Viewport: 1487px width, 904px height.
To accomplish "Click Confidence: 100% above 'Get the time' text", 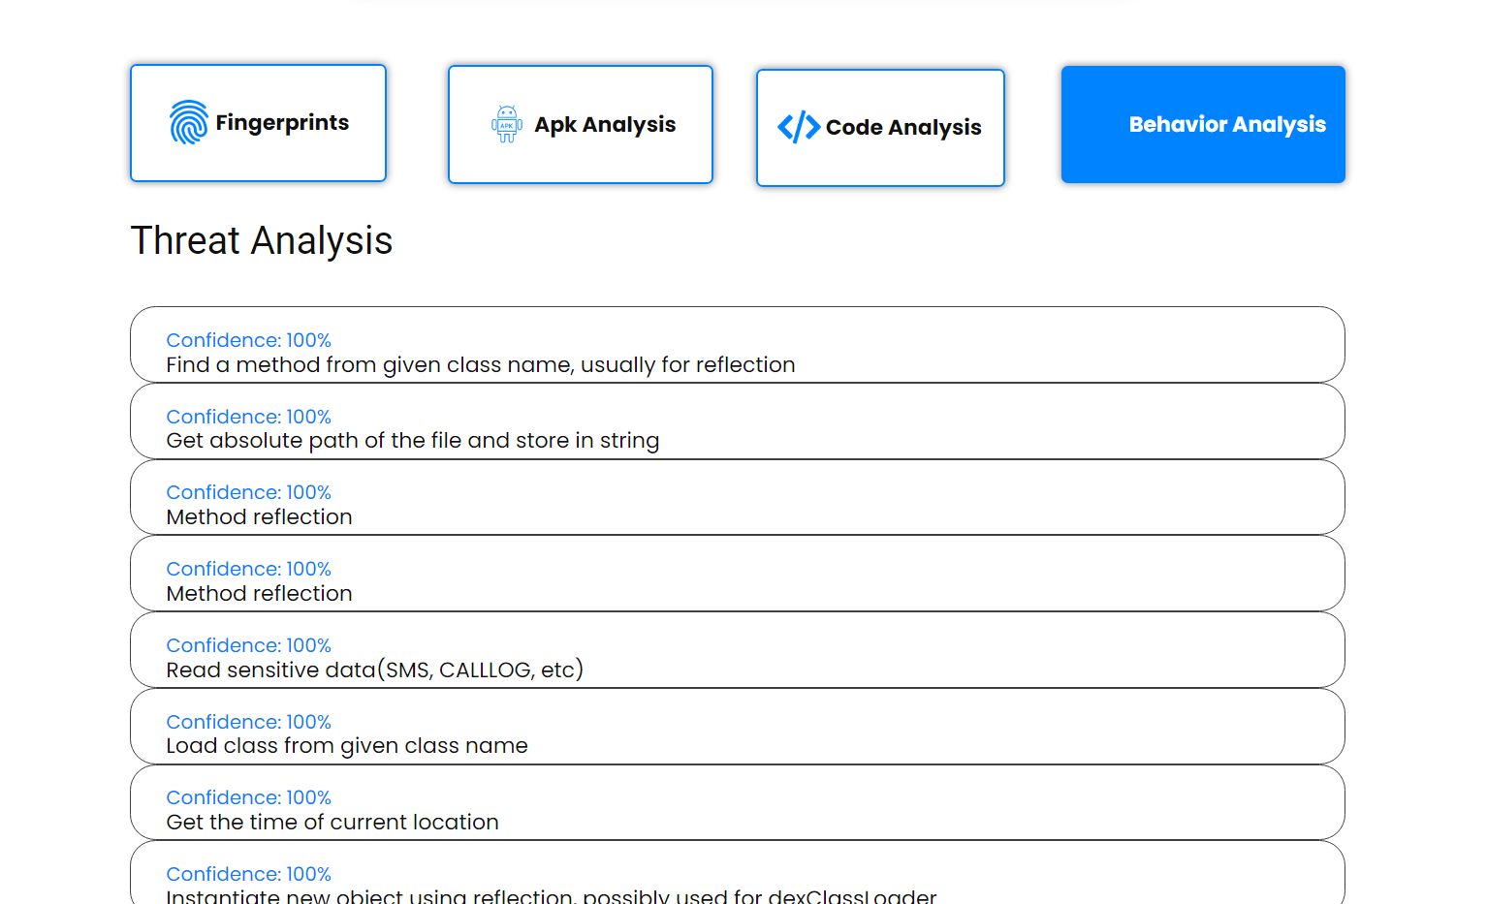I will click(x=249, y=797).
